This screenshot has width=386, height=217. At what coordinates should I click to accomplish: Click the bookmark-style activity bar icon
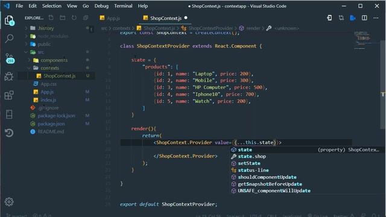click(x=9, y=114)
